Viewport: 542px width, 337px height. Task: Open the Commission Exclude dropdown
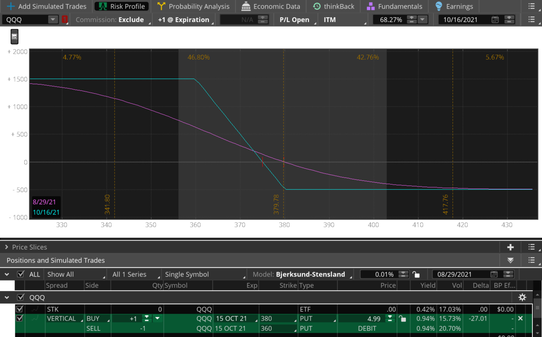(112, 20)
